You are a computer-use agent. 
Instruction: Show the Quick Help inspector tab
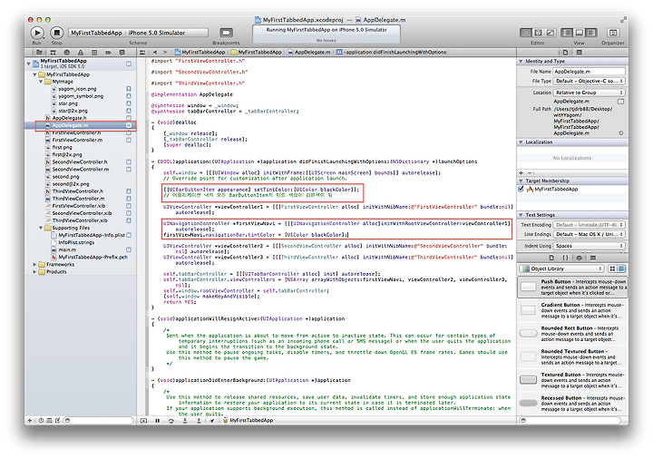(580, 53)
